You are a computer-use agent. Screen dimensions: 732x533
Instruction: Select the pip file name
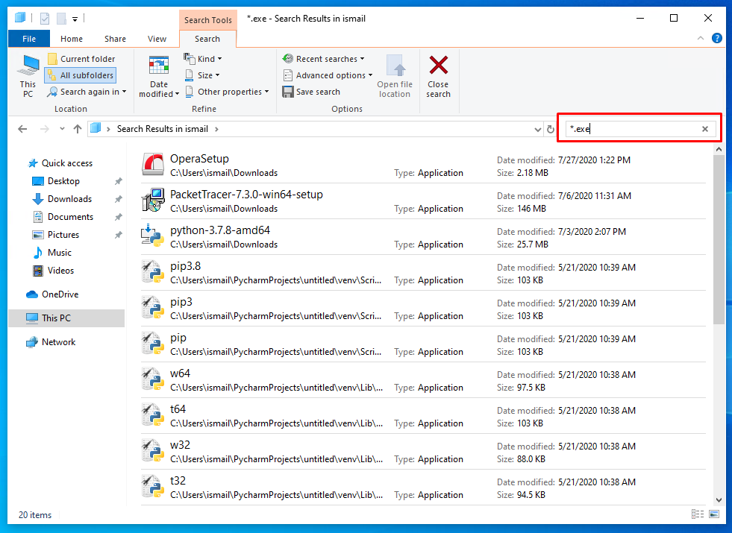coord(178,338)
